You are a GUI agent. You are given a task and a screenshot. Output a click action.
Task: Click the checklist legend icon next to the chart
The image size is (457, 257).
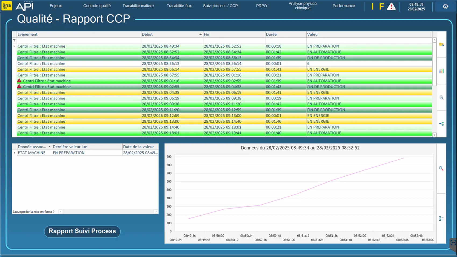pos(441,219)
